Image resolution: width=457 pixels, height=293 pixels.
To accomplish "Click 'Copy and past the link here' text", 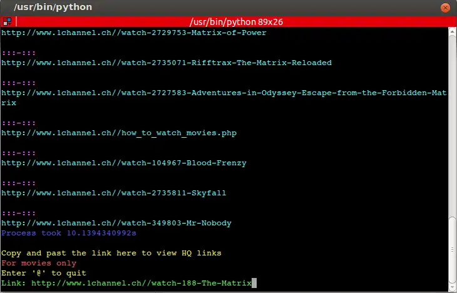I will (x=111, y=253).
